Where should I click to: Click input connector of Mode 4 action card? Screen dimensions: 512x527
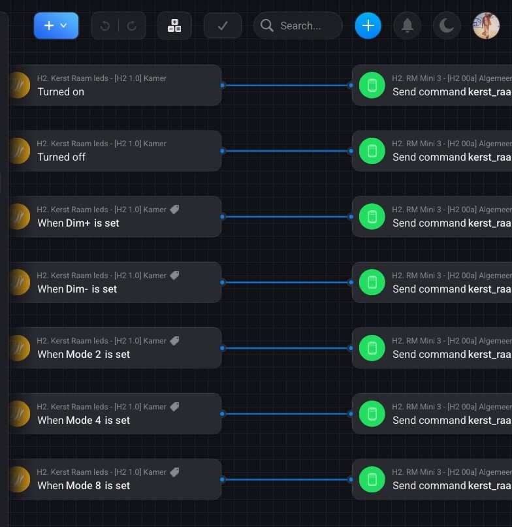tap(351, 414)
